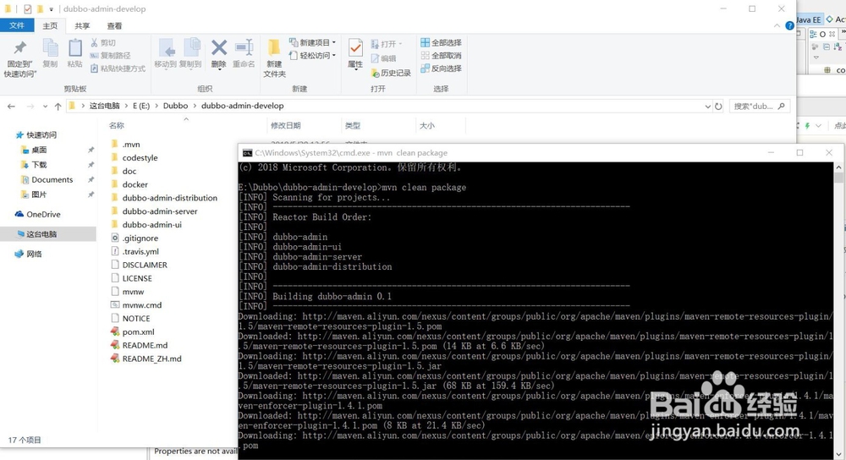Sort by the Size (大小) column header
The height and width of the screenshot is (460, 846).
click(426, 126)
